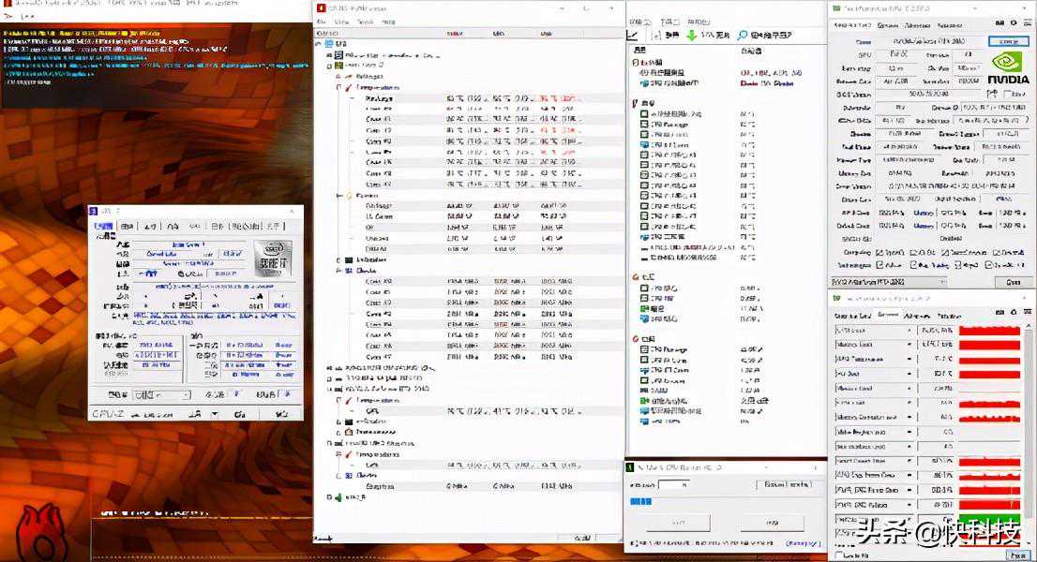Click the magnifier icon in monitor toolbar
1037x562 pixels.
click(x=743, y=36)
